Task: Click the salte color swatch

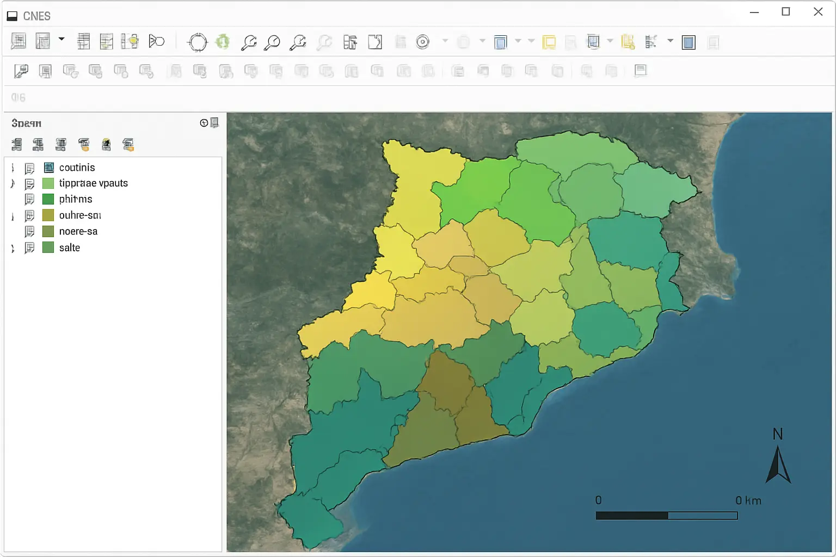Action: click(x=48, y=247)
